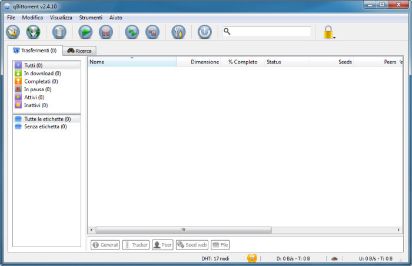This screenshot has width=412, height=266.
Task: Toggle the alternative speed limits icon
Action: click(x=334, y=258)
